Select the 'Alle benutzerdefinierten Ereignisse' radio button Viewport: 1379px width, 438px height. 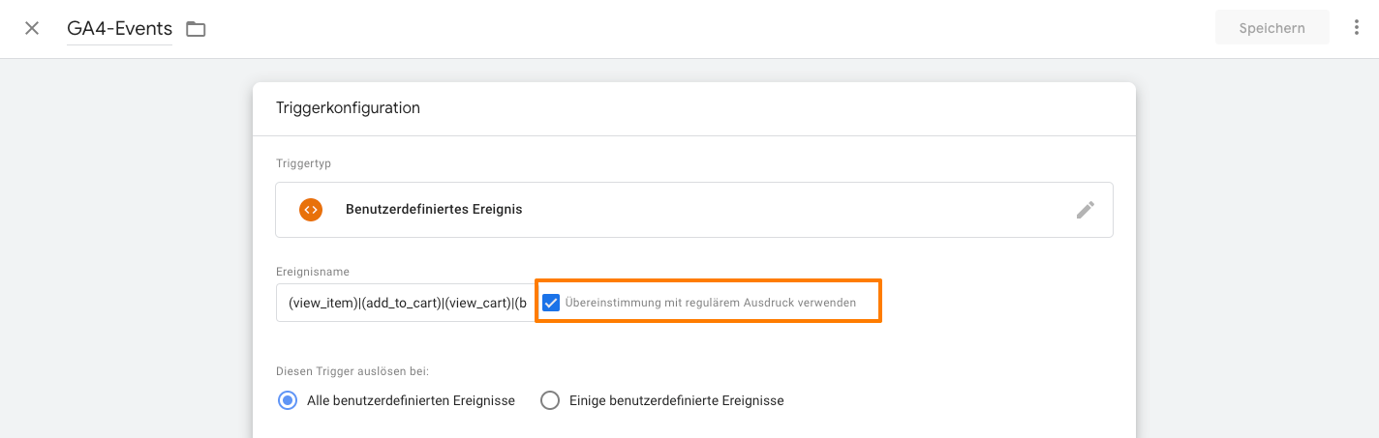[x=288, y=400]
